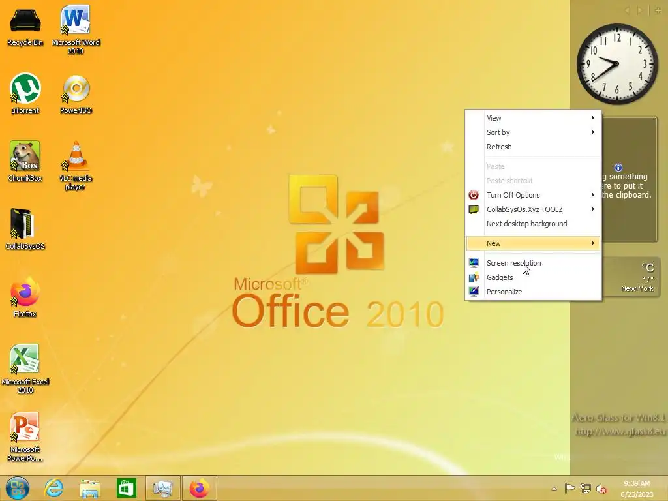
Task: Choose Refresh in the context menu
Action: coord(534,147)
